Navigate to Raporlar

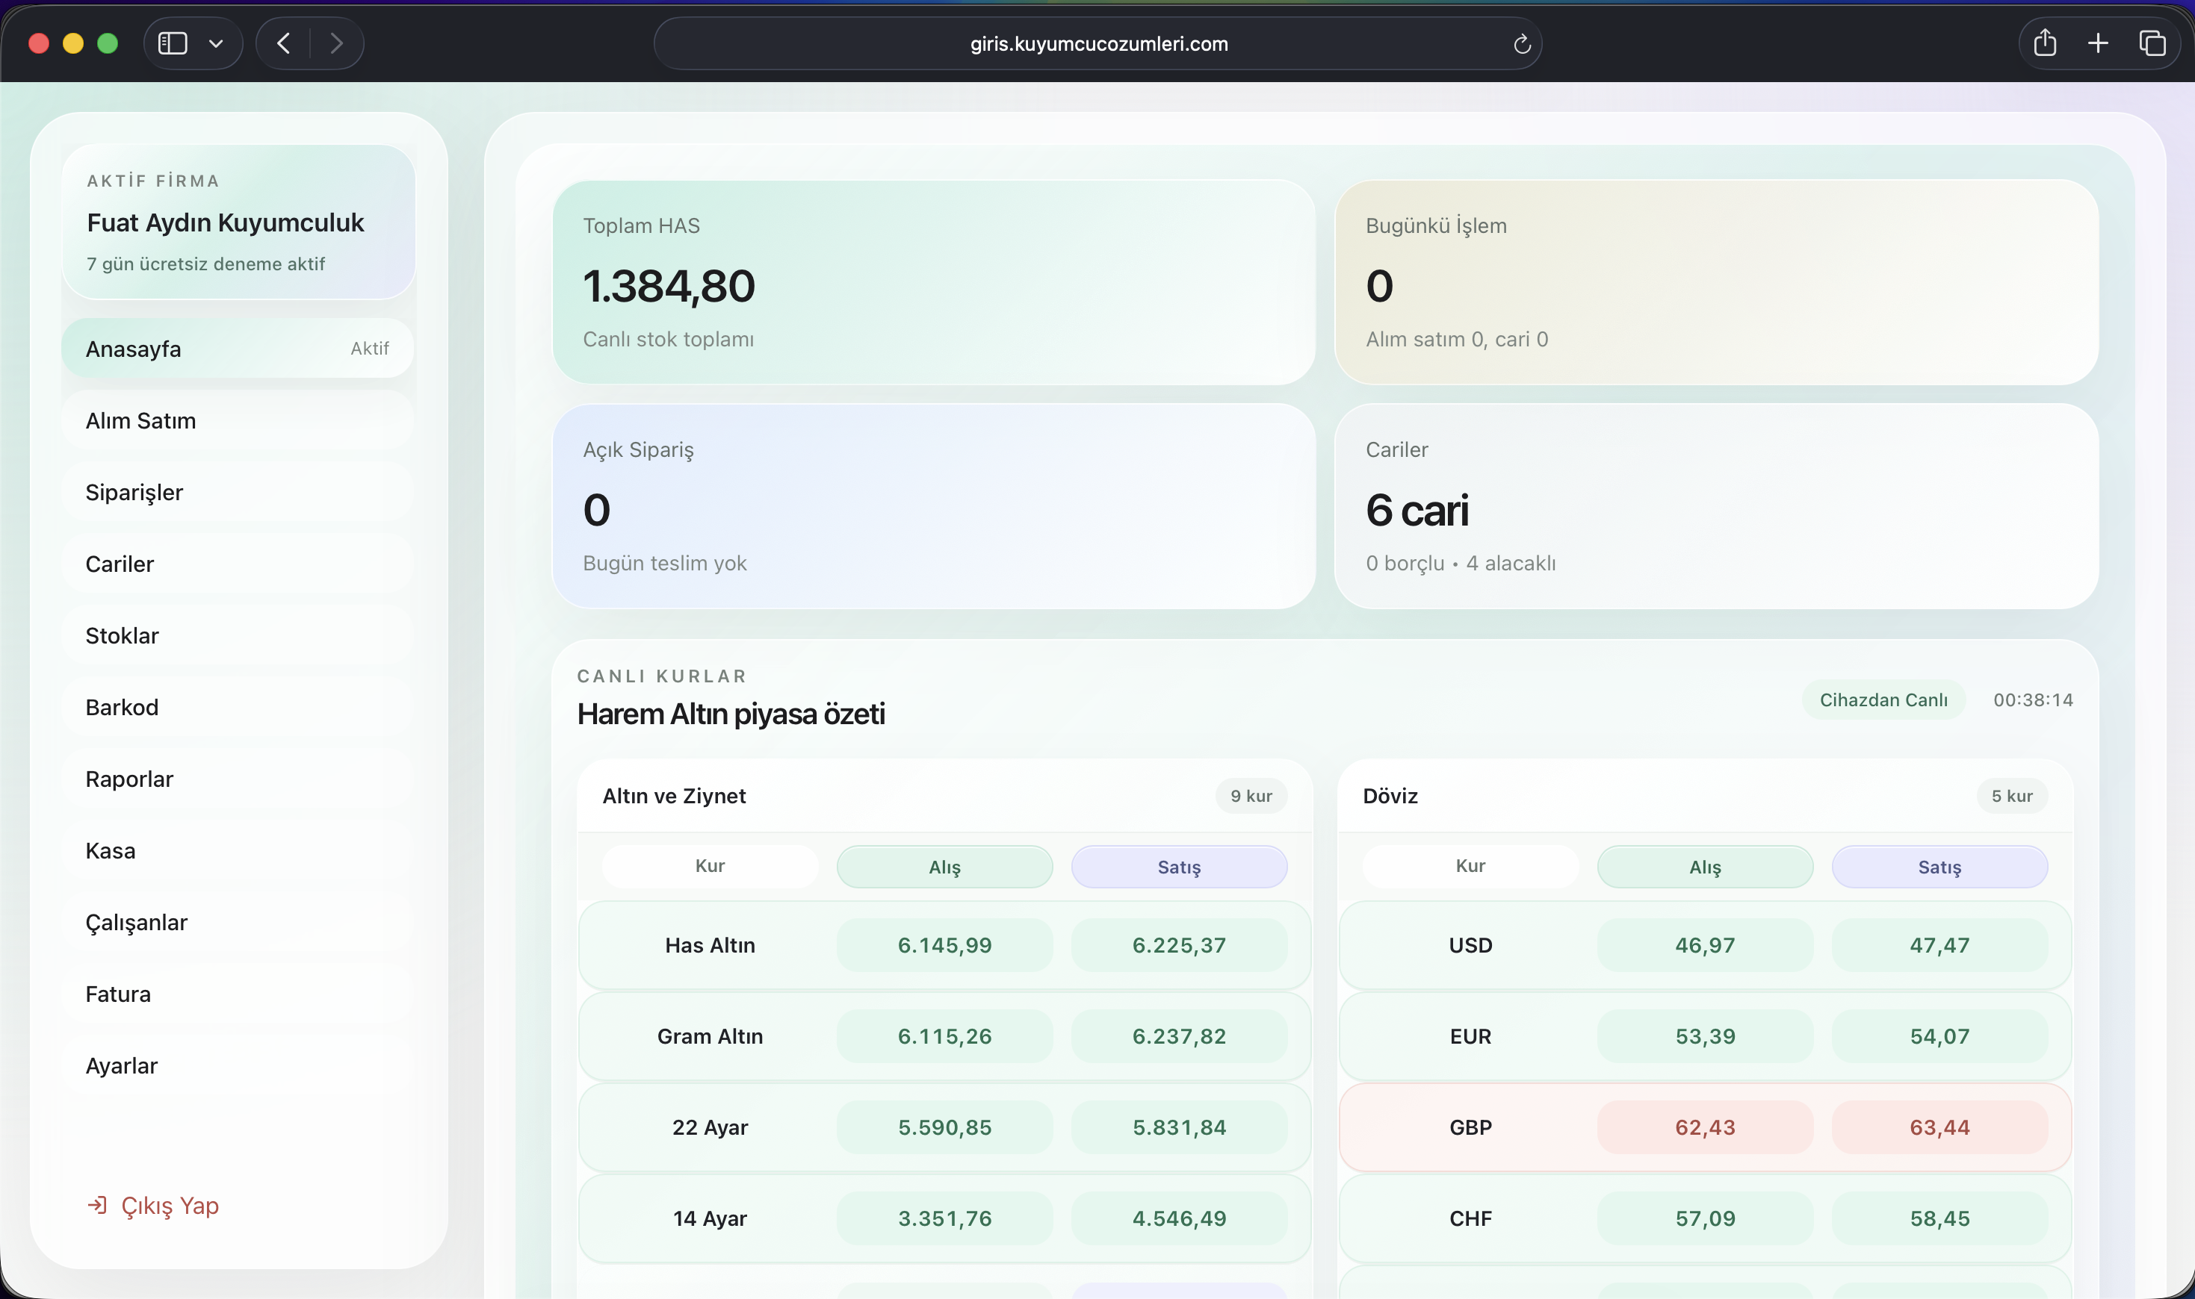pos(238,779)
